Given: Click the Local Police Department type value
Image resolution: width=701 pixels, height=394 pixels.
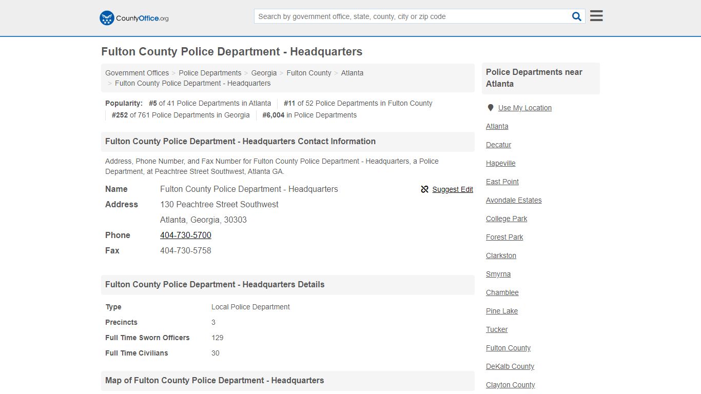Looking at the screenshot, I should point(250,307).
